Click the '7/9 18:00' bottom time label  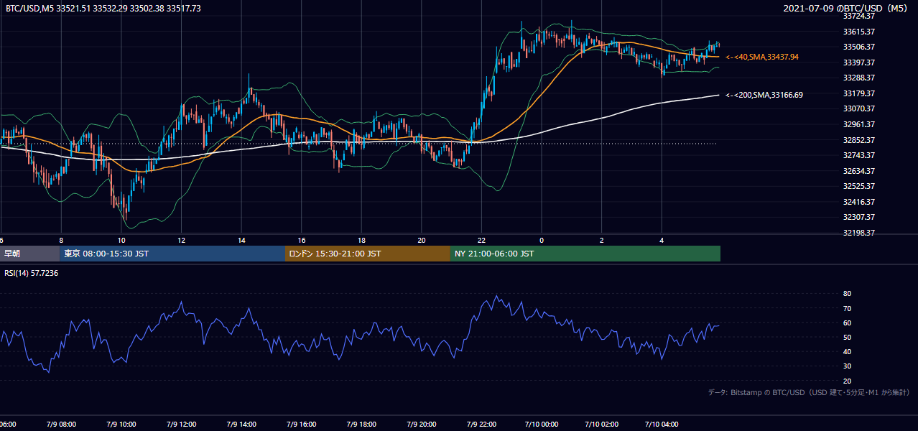[x=361, y=425]
